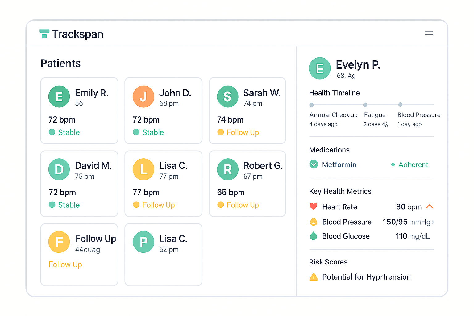The width and height of the screenshot is (474, 316).
Task: Open Robert G.'s patient card
Action: [247, 184]
